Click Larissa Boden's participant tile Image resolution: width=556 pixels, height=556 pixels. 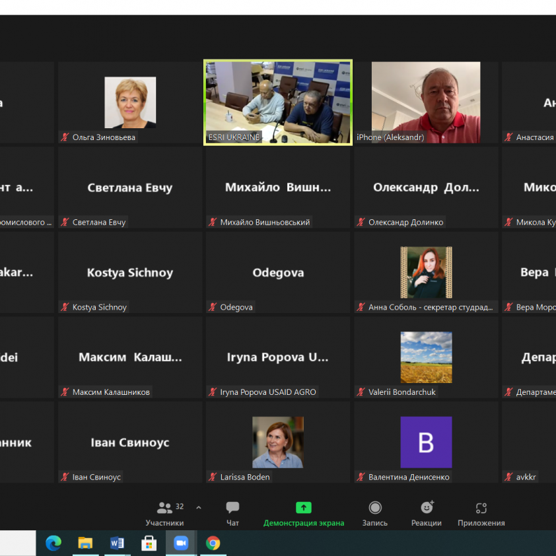point(278,442)
